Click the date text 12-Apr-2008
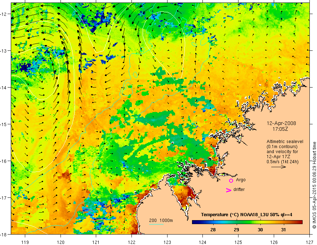This screenshot has width=317, height=245. (x=281, y=123)
